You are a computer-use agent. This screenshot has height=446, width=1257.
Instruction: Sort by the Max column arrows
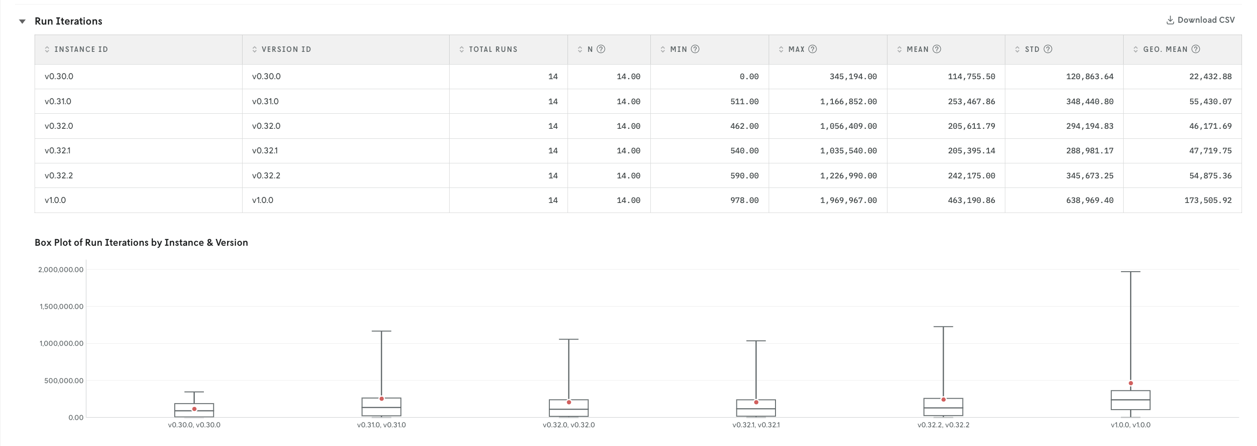click(781, 49)
